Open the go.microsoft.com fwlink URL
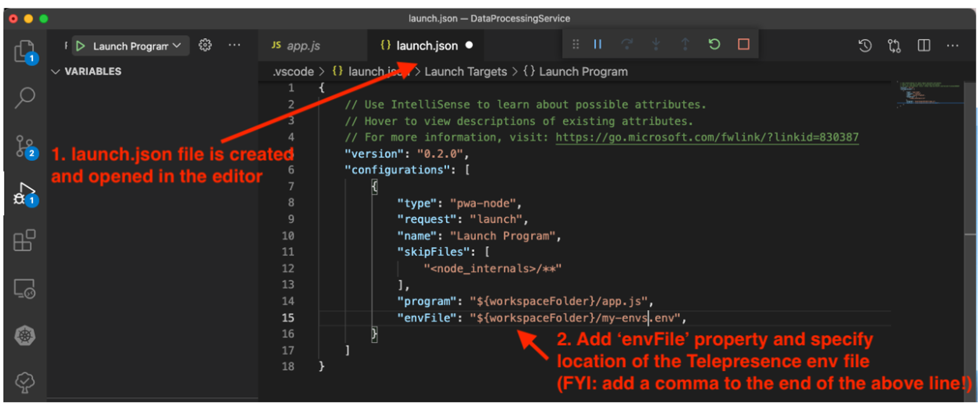 click(707, 137)
